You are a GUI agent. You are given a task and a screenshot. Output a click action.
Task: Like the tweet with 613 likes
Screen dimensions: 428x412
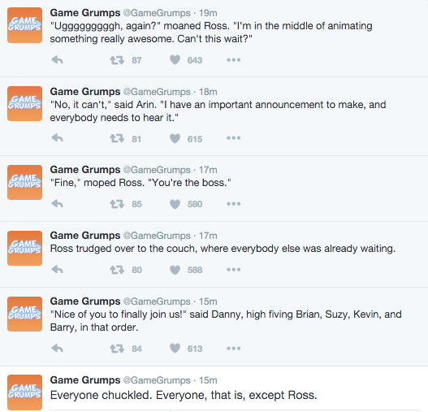point(175,349)
